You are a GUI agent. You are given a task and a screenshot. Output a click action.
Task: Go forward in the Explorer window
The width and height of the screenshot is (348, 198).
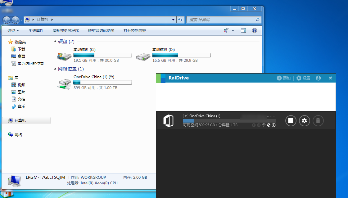(x=15, y=20)
